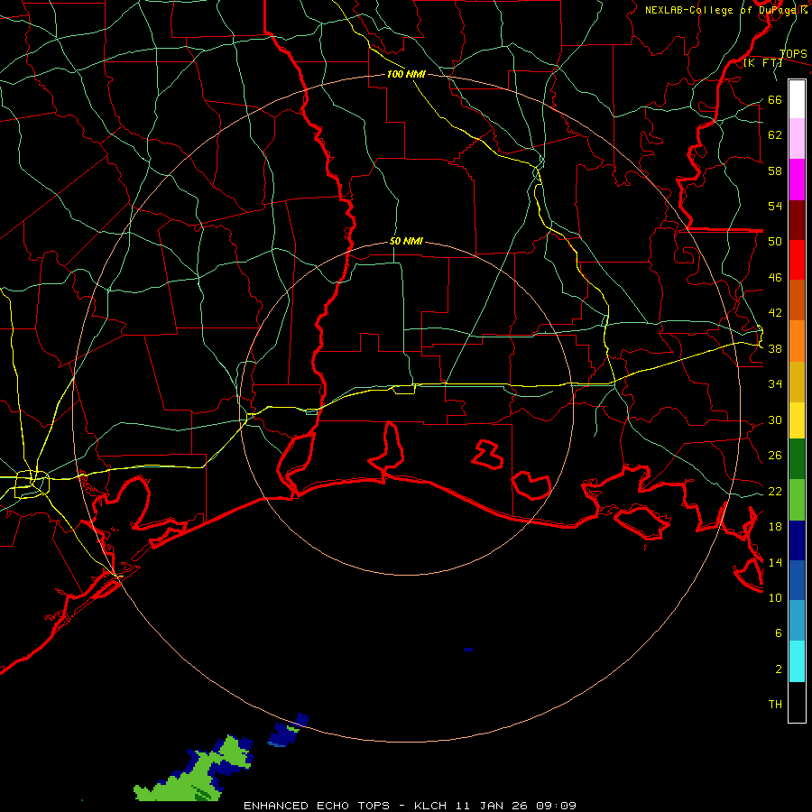Click the 58 value on the legend
This screenshot has width=812, height=812.
coord(775,171)
